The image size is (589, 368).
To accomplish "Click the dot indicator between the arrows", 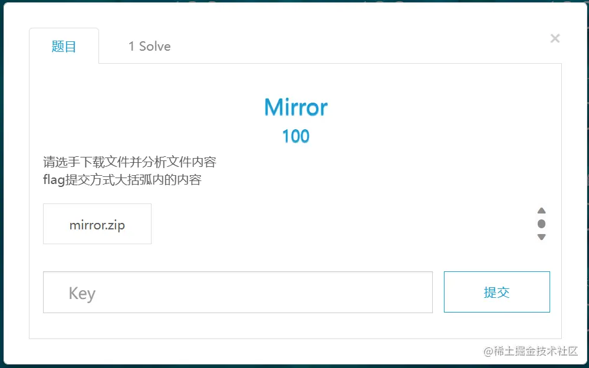I will click(x=541, y=224).
